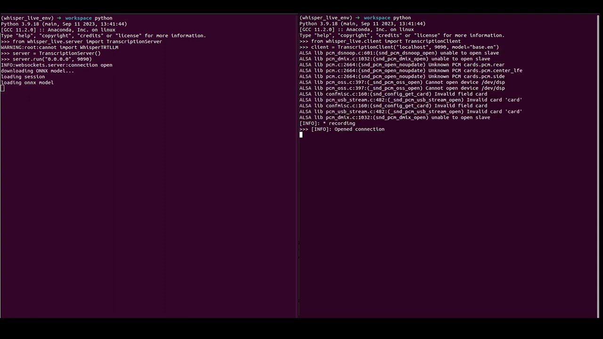Click 'WARNING:root:cannot import WhisperTRTLLM' line

point(59,47)
